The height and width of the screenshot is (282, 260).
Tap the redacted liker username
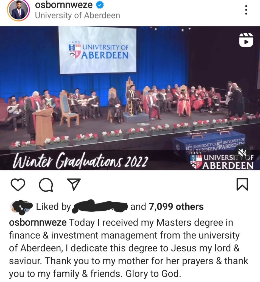pos(99,207)
